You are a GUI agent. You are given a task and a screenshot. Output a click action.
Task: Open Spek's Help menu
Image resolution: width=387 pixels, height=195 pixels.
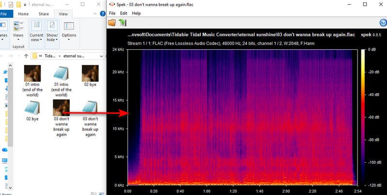click(x=136, y=14)
